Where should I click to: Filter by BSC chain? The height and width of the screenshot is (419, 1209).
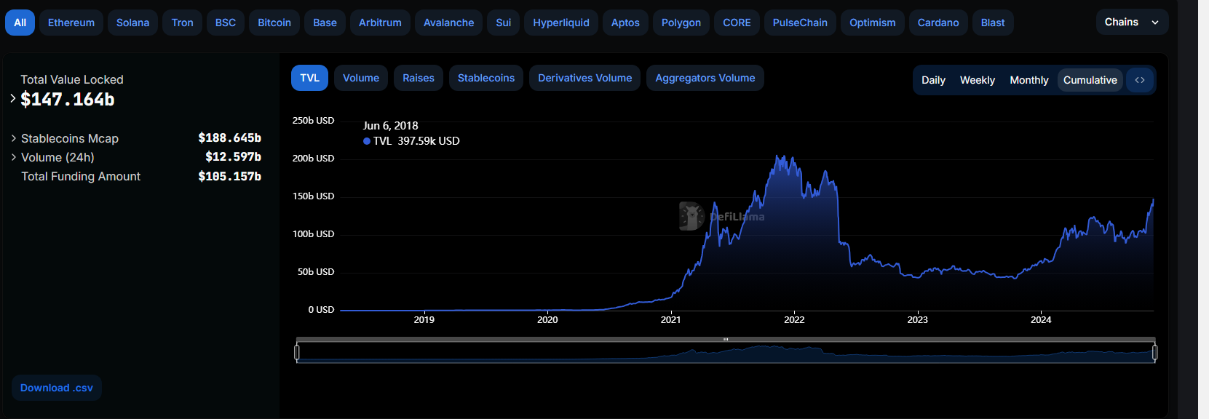[x=226, y=23]
